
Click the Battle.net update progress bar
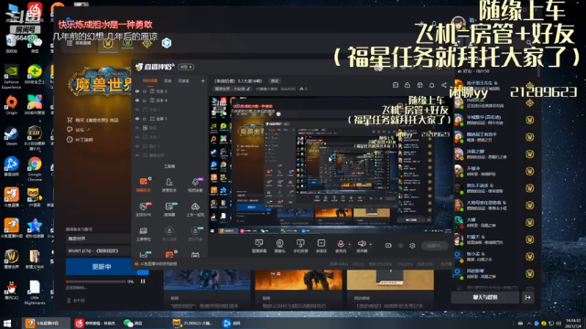tap(95, 281)
